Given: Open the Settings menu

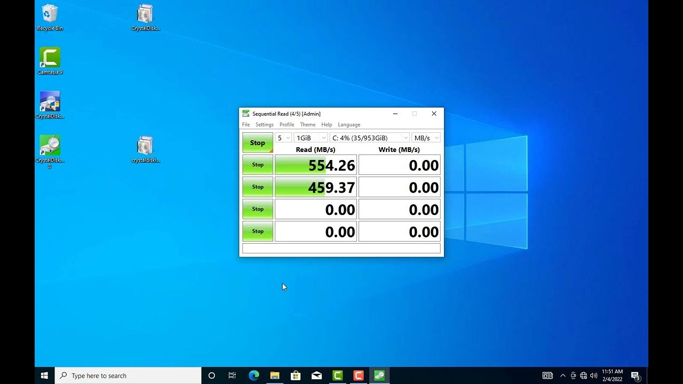Looking at the screenshot, I should coord(265,124).
